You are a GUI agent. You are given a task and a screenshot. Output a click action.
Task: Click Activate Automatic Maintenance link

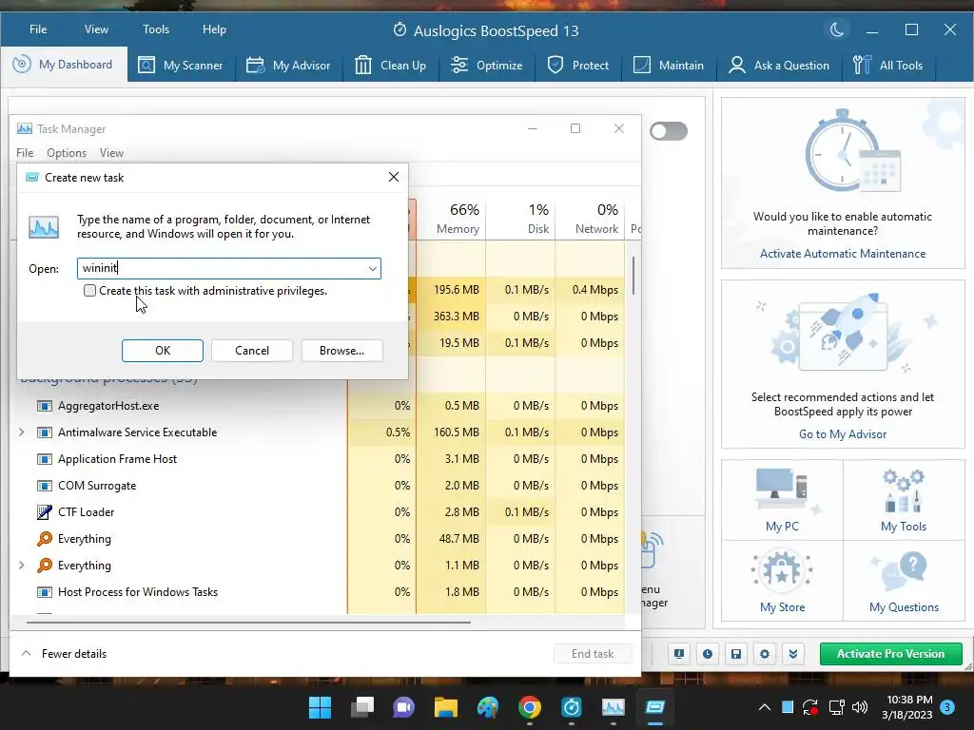point(843,253)
